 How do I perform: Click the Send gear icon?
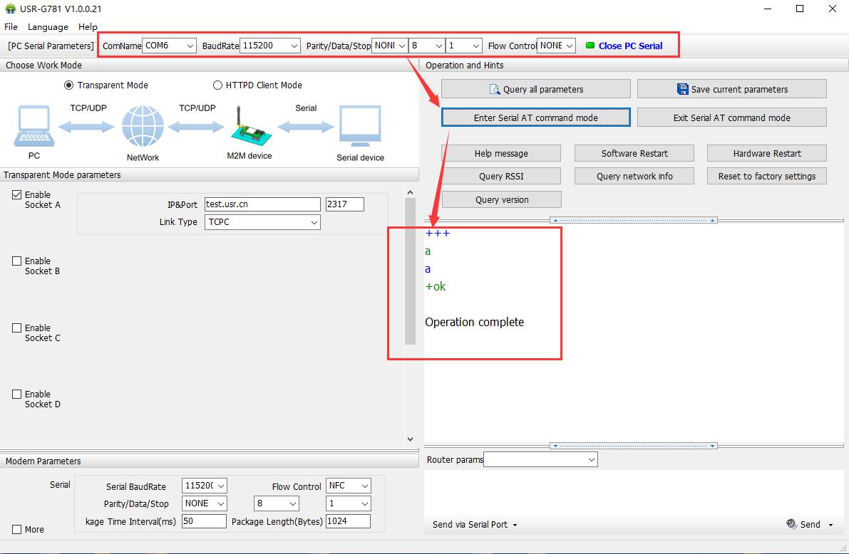click(x=791, y=523)
